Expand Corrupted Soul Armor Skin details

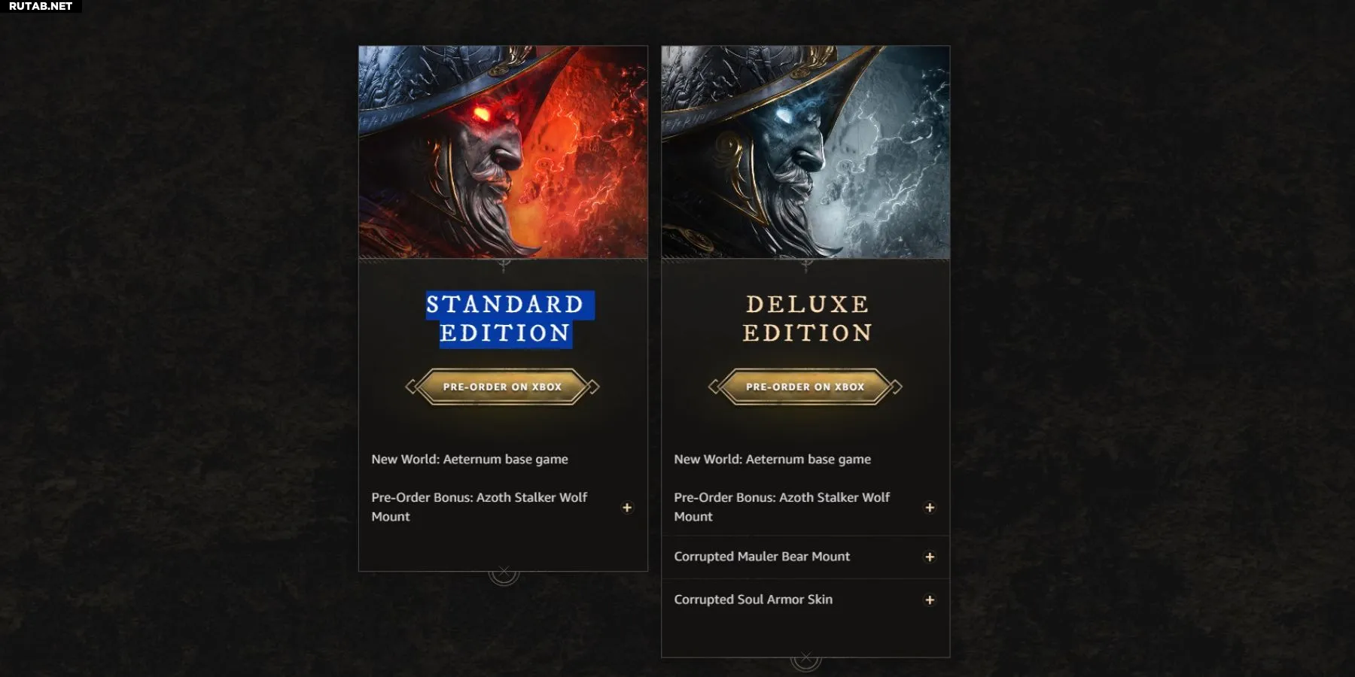point(930,600)
